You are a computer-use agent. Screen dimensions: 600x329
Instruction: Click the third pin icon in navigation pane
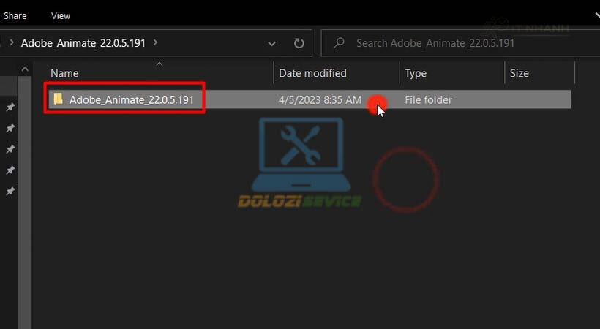click(10, 149)
